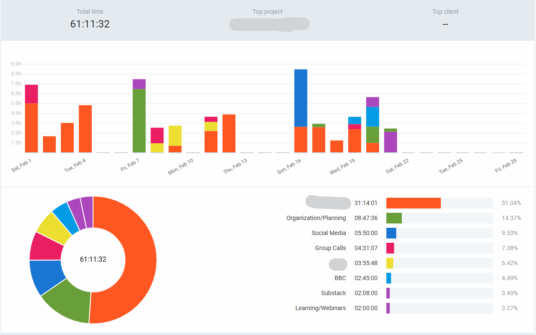Click the Group Calls project label
Screen dimensions: 536x335
pyautogui.click(x=331, y=248)
